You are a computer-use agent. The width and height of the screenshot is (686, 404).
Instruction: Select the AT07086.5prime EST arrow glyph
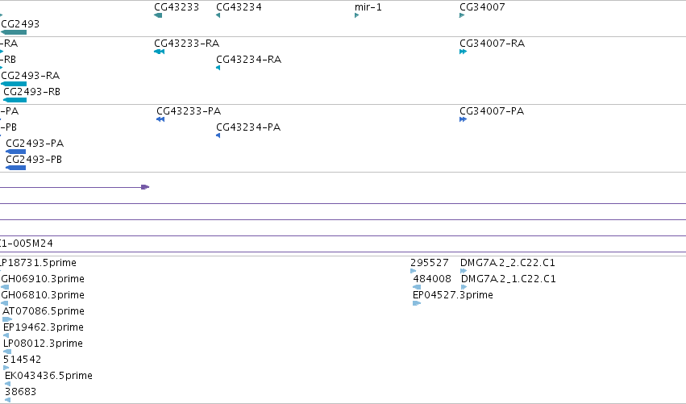point(7,319)
